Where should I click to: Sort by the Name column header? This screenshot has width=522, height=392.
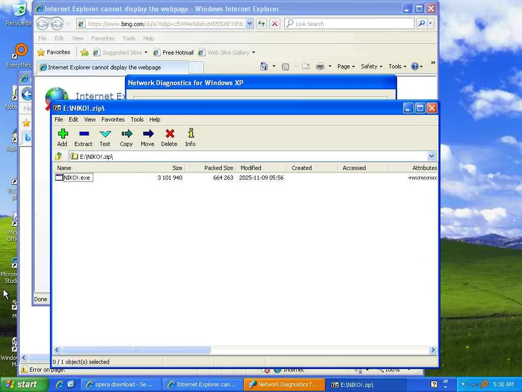[x=93, y=168]
